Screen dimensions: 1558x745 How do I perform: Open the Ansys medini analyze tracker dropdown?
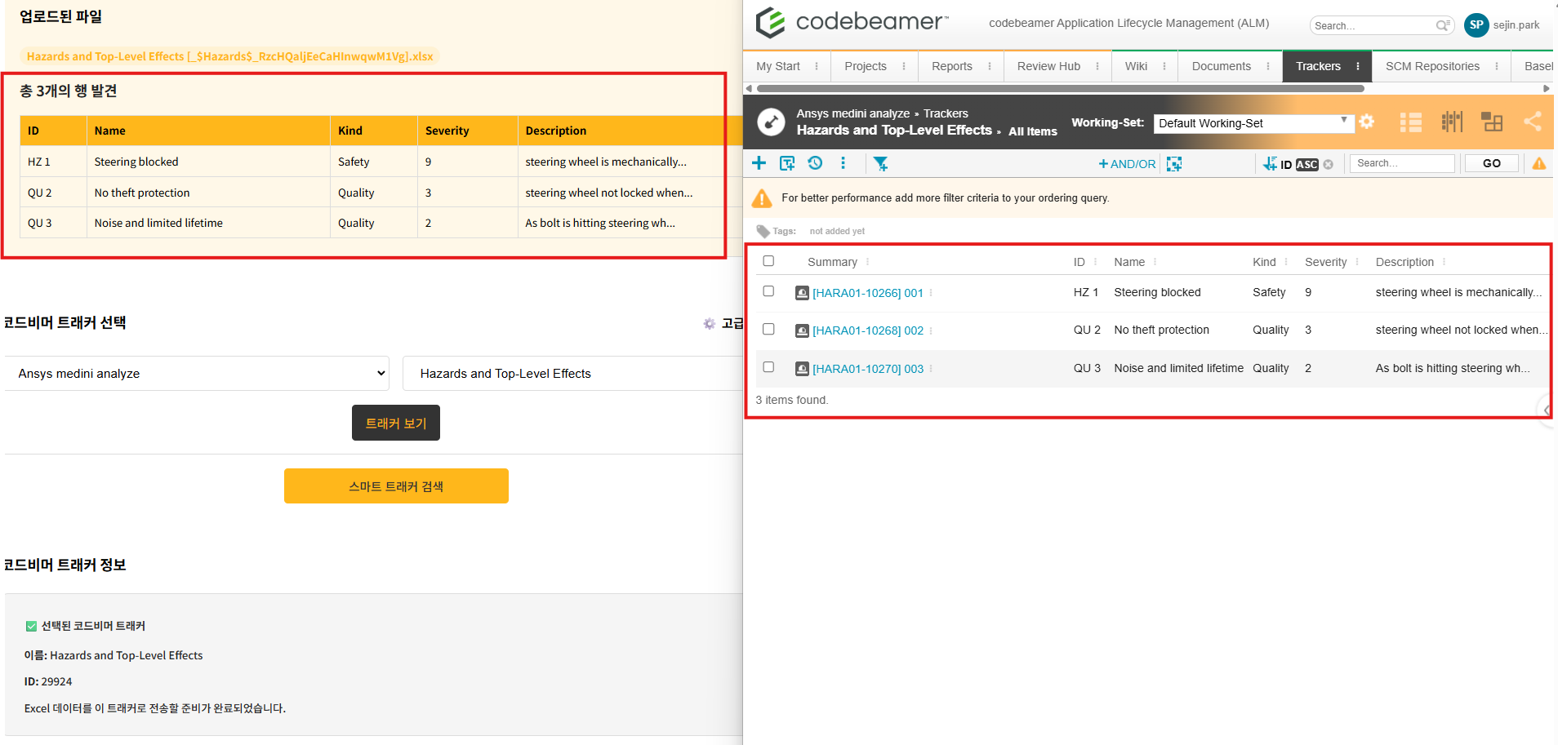(x=198, y=373)
